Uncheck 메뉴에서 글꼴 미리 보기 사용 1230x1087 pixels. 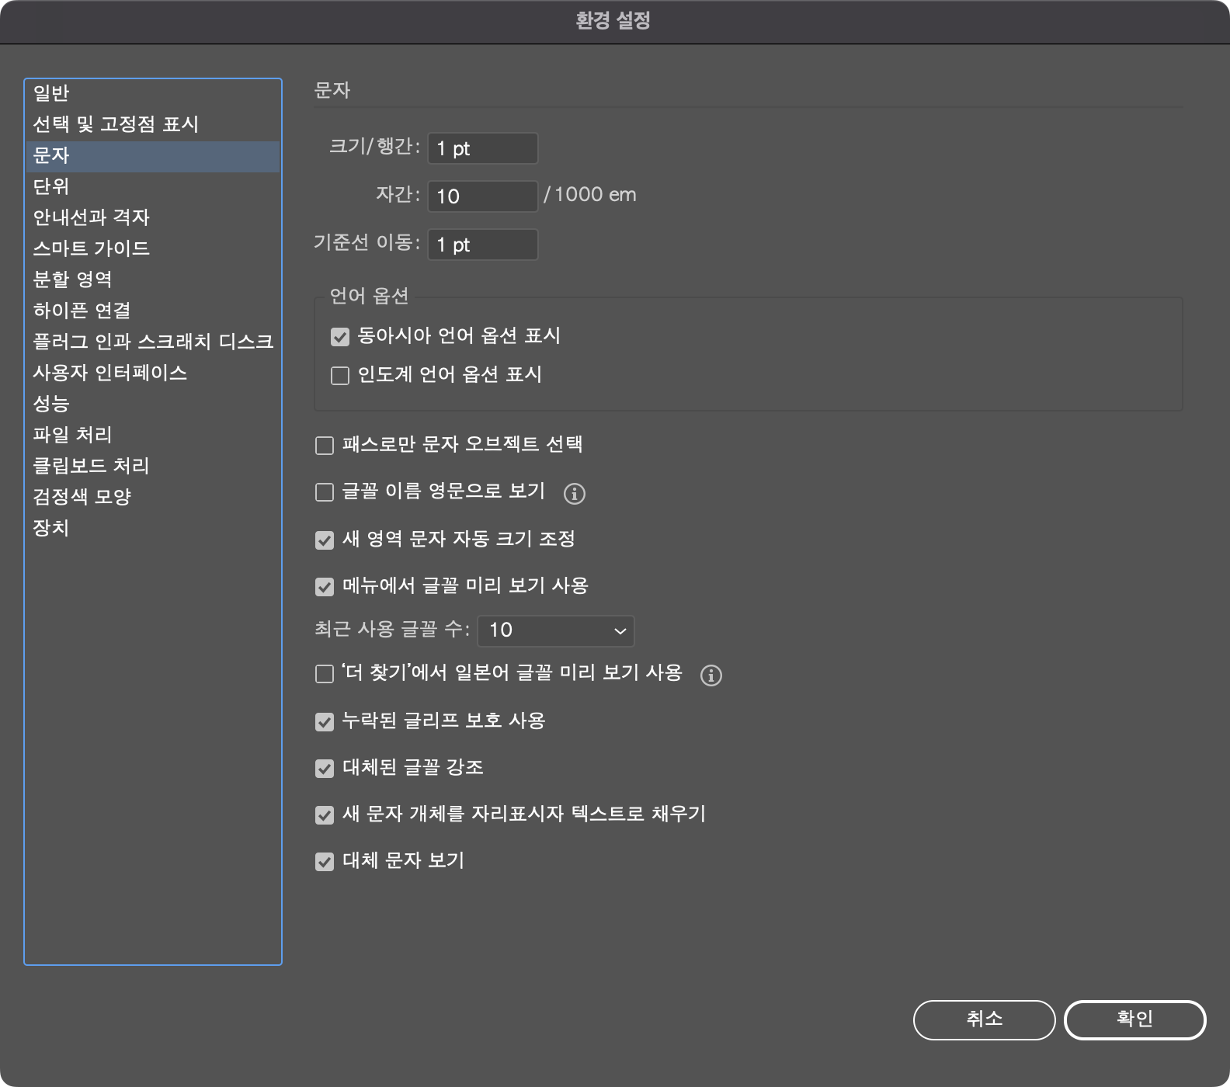[325, 587]
